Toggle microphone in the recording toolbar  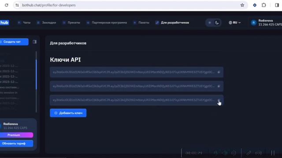(215, 153)
